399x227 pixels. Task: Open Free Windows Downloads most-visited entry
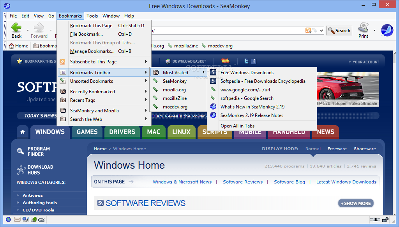[x=262, y=73]
